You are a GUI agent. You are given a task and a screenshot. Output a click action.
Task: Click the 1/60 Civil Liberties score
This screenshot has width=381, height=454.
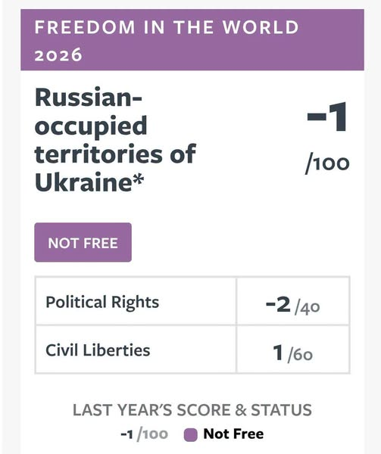pyautogui.click(x=292, y=353)
